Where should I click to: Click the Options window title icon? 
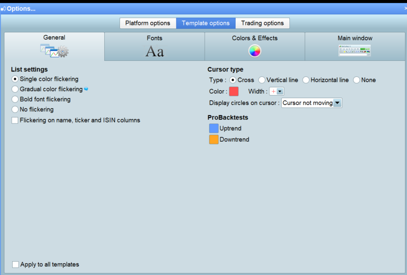(x=3, y=9)
